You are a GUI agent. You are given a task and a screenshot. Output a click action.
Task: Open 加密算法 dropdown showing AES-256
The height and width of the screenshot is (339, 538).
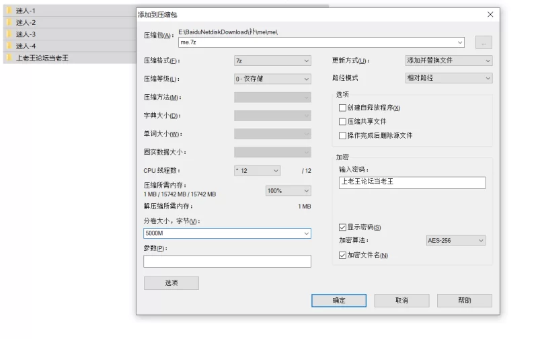click(456, 241)
